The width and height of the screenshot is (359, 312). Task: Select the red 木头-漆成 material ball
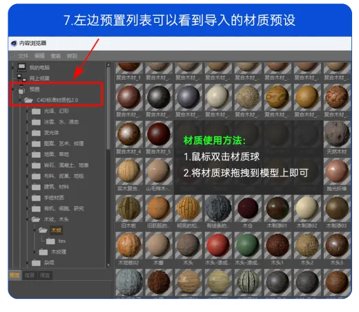click(x=218, y=246)
